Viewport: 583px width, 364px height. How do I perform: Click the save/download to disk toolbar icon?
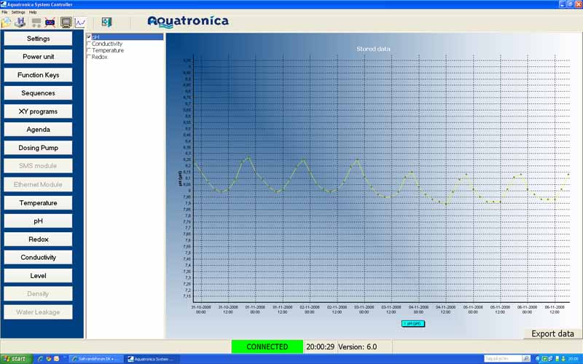click(x=20, y=23)
